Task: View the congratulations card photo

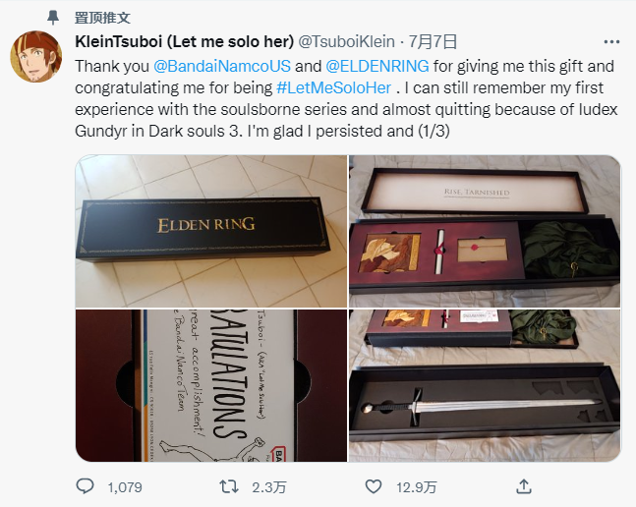Action: tap(211, 385)
